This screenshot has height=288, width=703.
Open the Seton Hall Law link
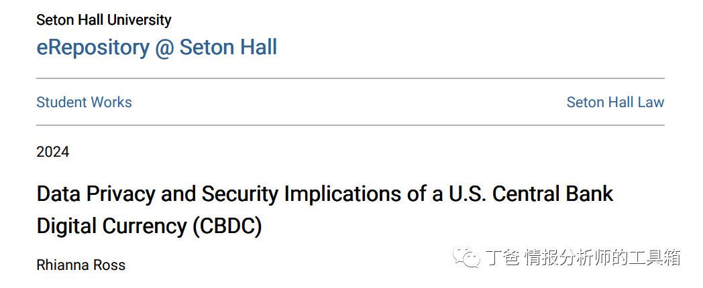tap(615, 102)
